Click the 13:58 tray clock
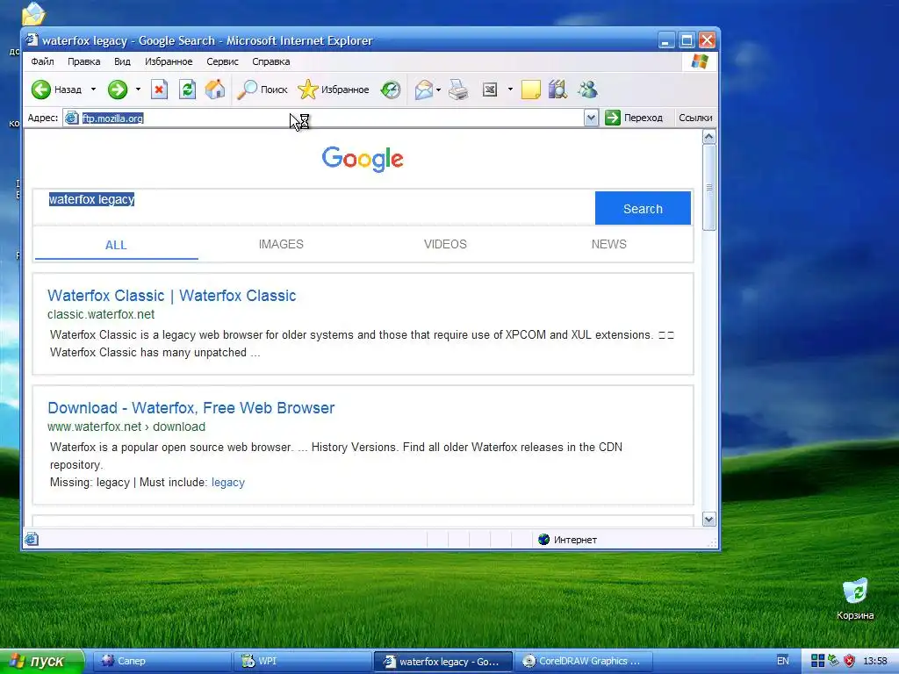 (x=875, y=661)
